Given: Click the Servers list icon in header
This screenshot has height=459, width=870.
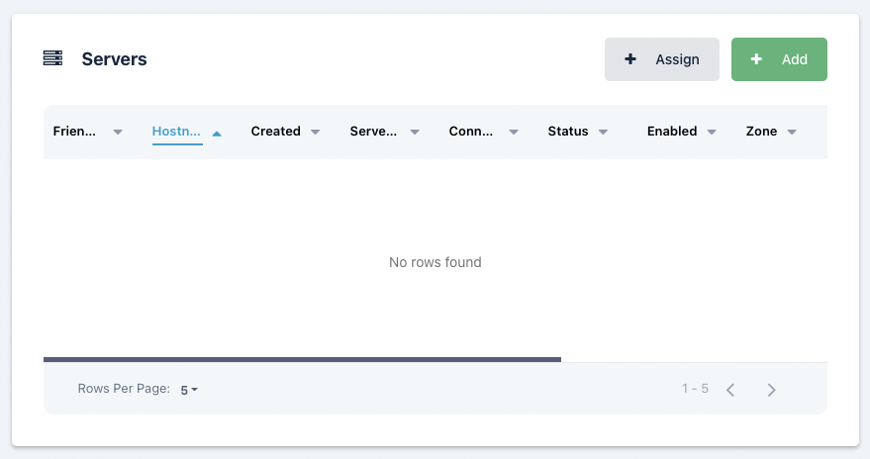Looking at the screenshot, I should [52, 59].
